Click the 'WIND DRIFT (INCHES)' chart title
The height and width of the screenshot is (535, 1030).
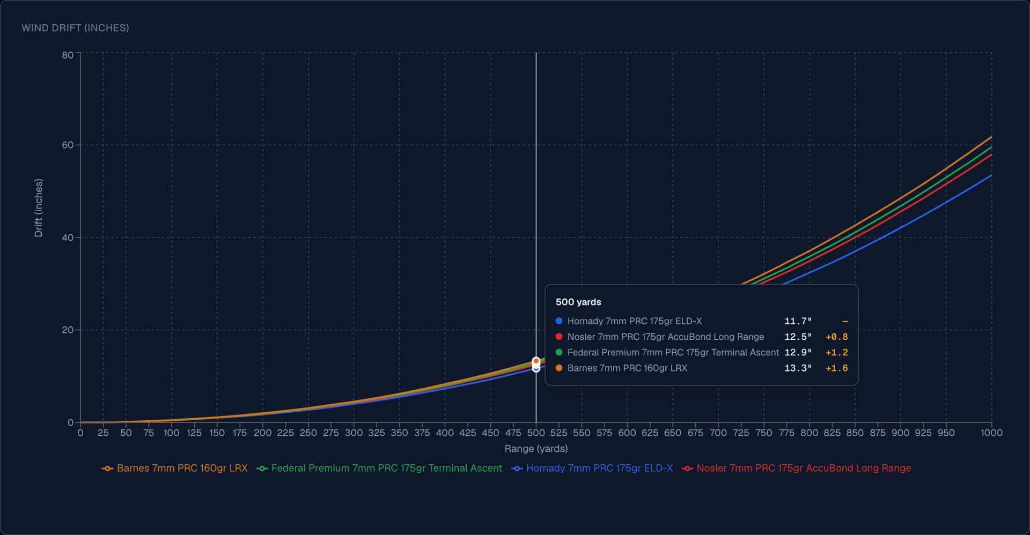click(75, 28)
